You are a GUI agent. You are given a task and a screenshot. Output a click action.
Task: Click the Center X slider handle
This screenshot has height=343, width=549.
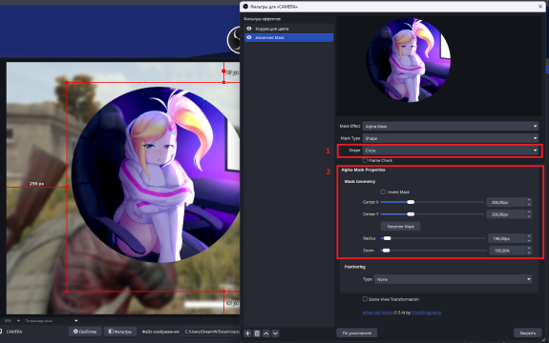[411, 202]
